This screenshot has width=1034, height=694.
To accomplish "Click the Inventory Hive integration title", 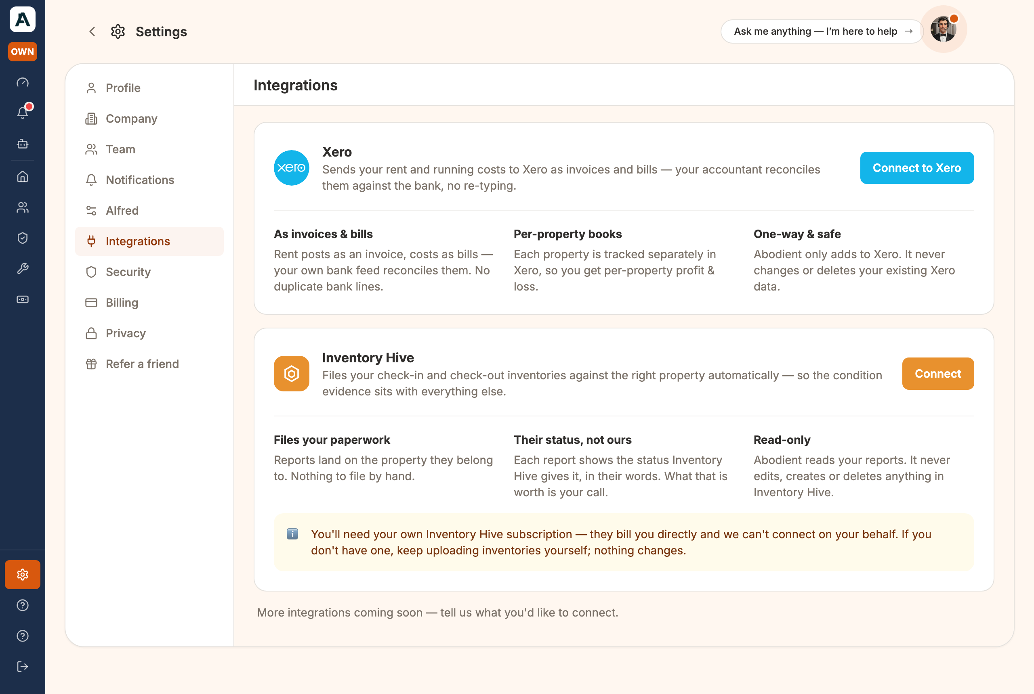I will coord(368,357).
